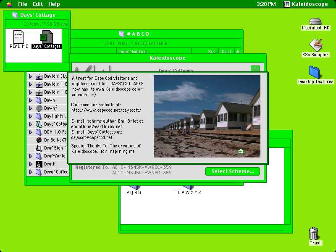Click the Select Scheme... button
336x252 pixels.
(233, 171)
